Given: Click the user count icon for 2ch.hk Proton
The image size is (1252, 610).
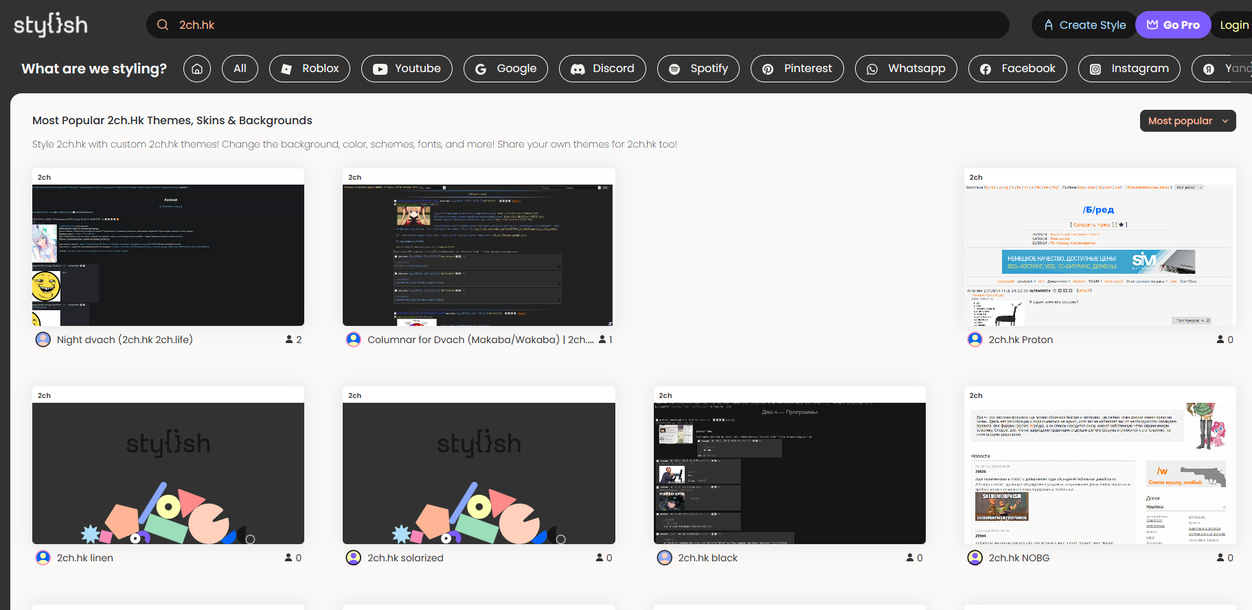Looking at the screenshot, I should [x=1220, y=340].
